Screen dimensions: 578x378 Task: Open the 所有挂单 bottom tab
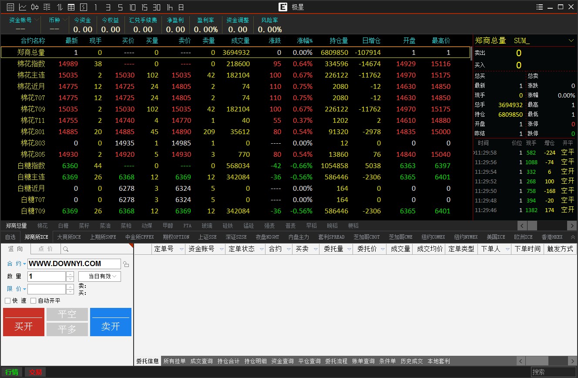pyautogui.click(x=175, y=361)
